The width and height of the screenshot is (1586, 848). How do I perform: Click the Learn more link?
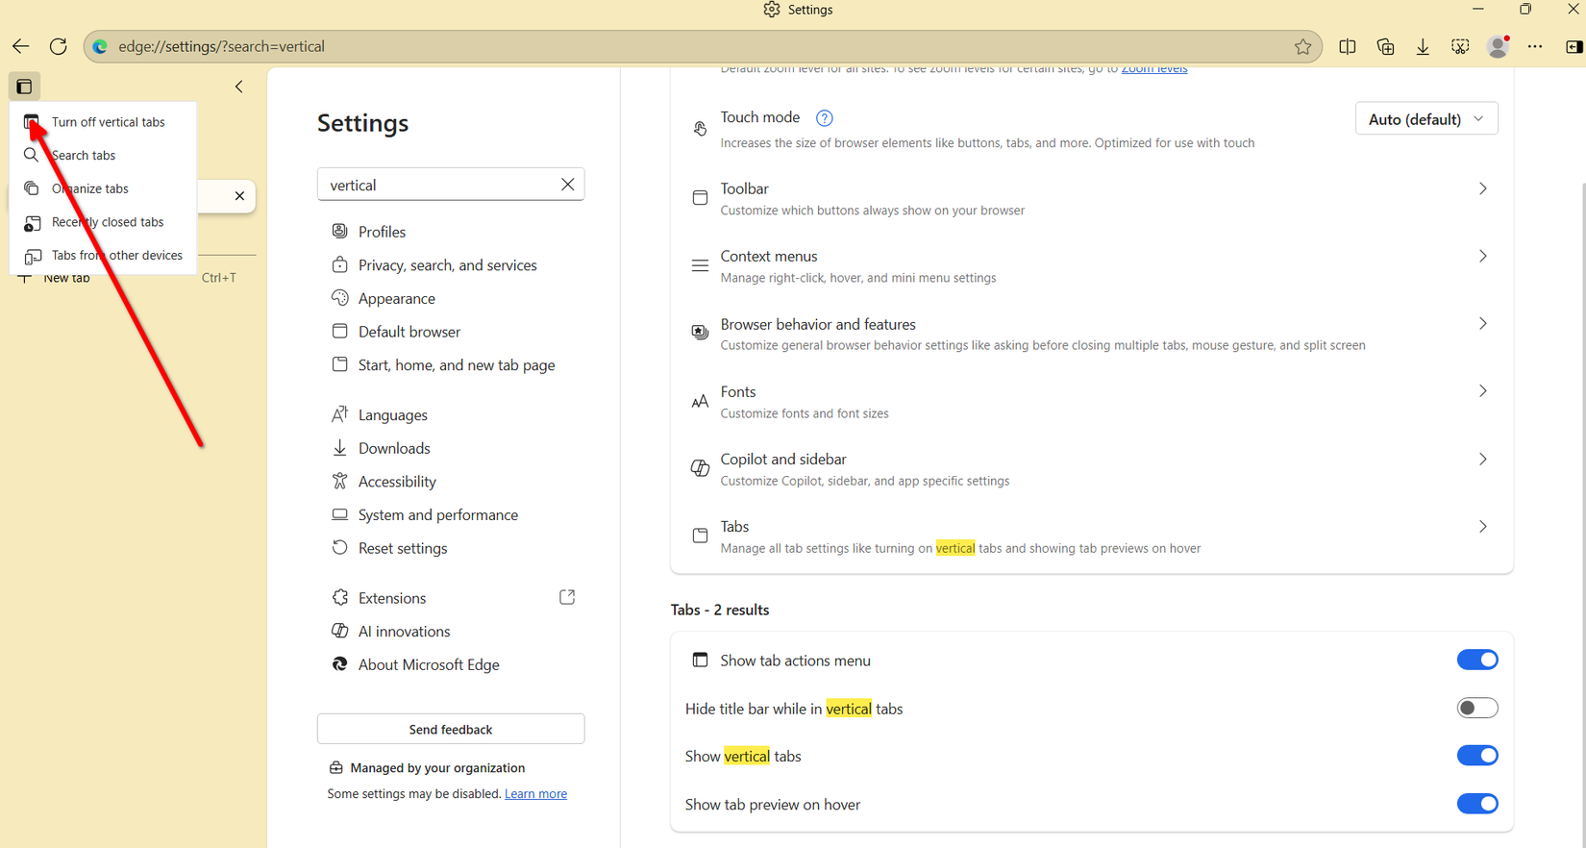[x=535, y=793]
